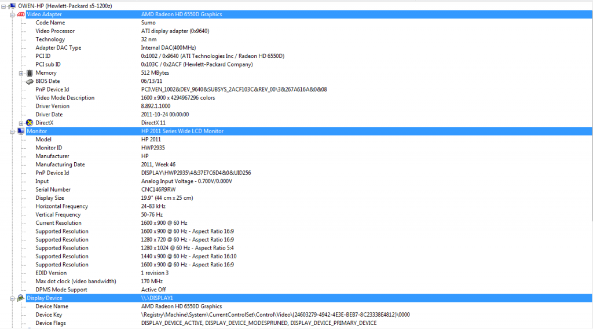Click the value 'DirectX 11'
Viewport: 593px width, 329px height.
pyautogui.click(x=153, y=123)
